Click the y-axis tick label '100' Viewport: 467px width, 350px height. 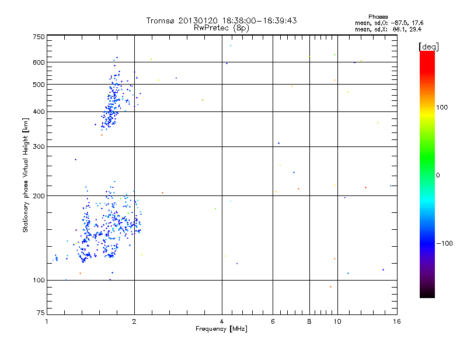[x=39, y=280]
